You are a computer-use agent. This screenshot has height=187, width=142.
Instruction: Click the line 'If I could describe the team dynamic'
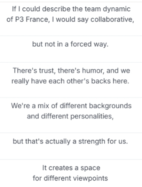71,9
